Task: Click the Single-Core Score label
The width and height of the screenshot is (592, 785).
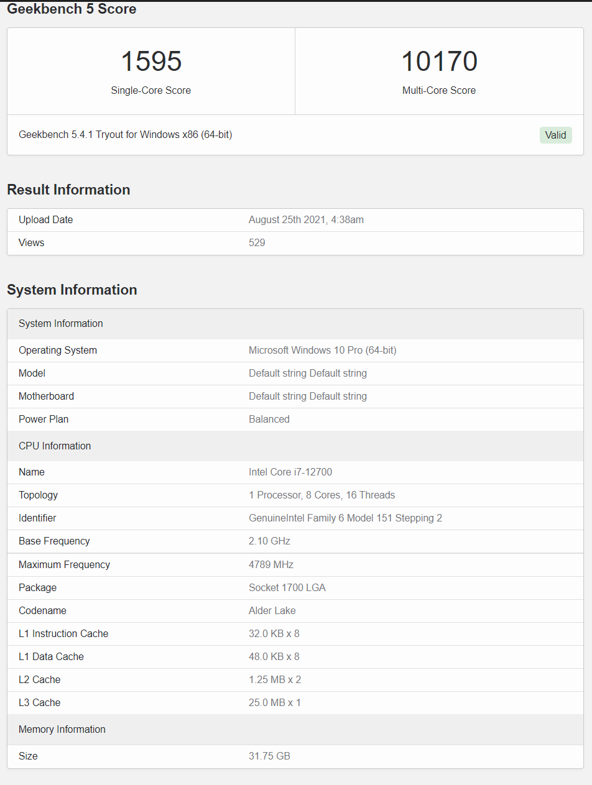Action: coord(151,90)
